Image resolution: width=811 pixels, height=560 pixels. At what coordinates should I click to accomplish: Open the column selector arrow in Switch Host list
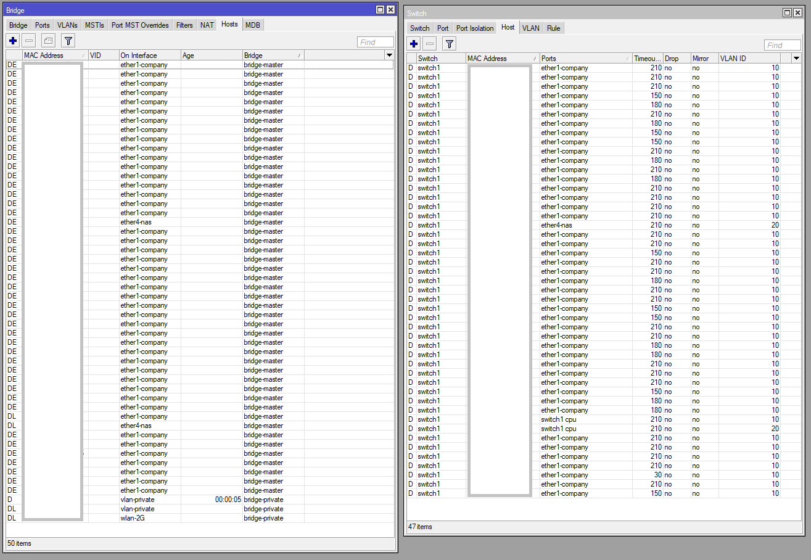(x=796, y=57)
